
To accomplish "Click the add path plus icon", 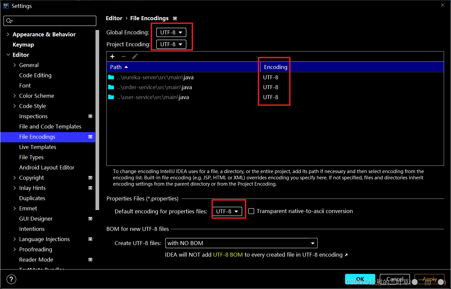I will coord(112,56).
